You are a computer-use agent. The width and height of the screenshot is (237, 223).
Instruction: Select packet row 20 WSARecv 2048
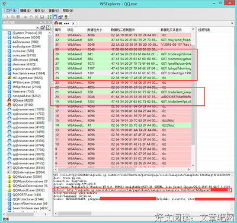(123, 97)
